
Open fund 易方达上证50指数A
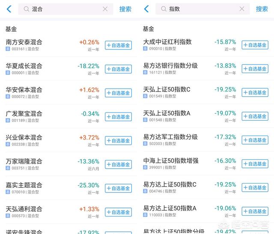[170, 208]
